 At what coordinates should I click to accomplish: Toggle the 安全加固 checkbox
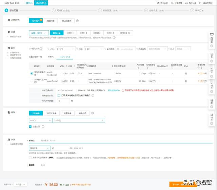pos(30,127)
